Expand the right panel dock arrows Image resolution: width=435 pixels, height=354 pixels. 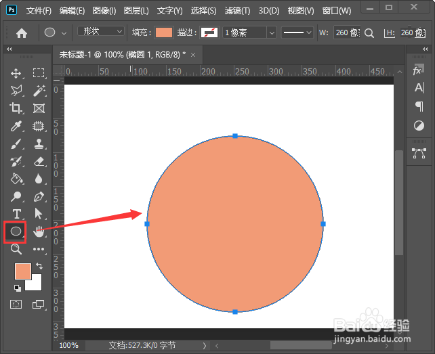click(x=426, y=49)
